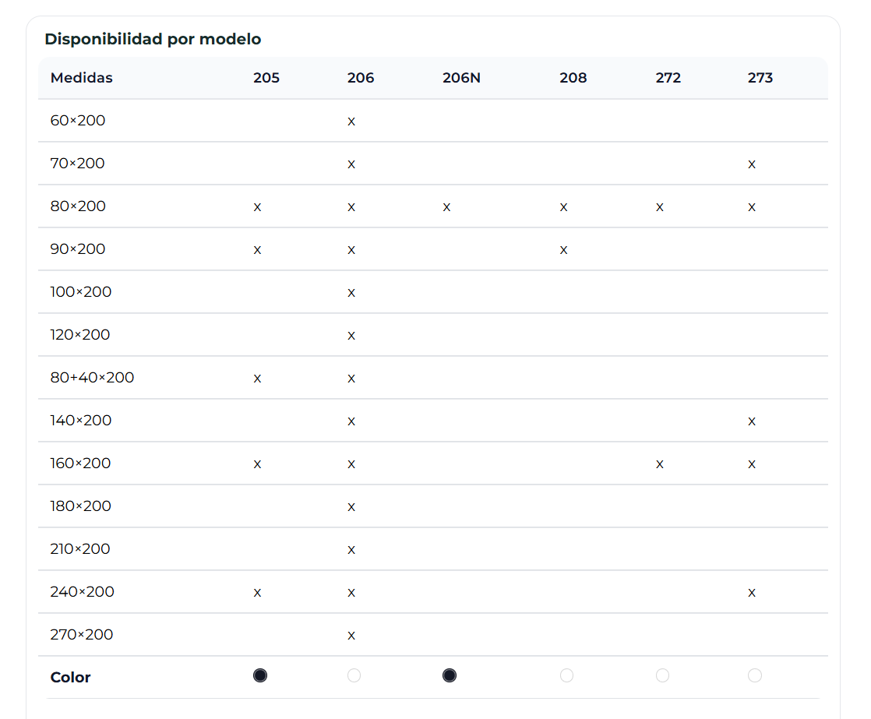Click the 206N column header

[x=461, y=78]
